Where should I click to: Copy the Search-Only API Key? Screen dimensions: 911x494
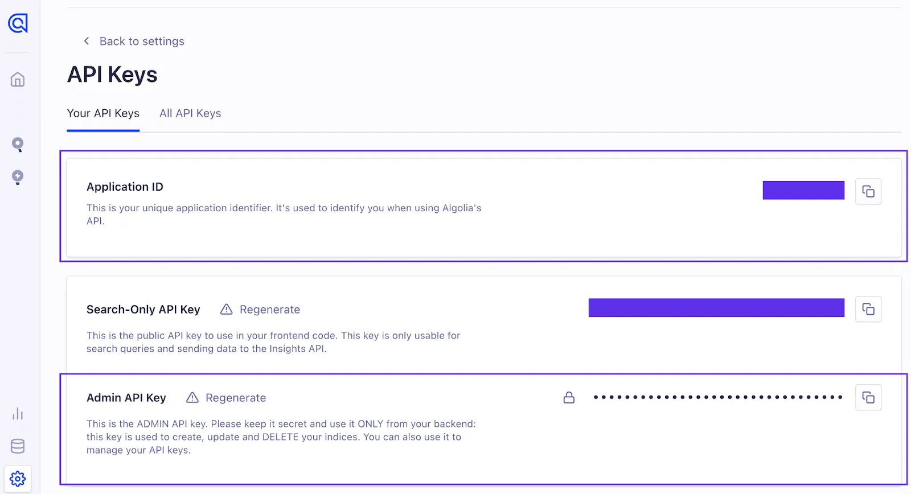pyautogui.click(x=868, y=309)
